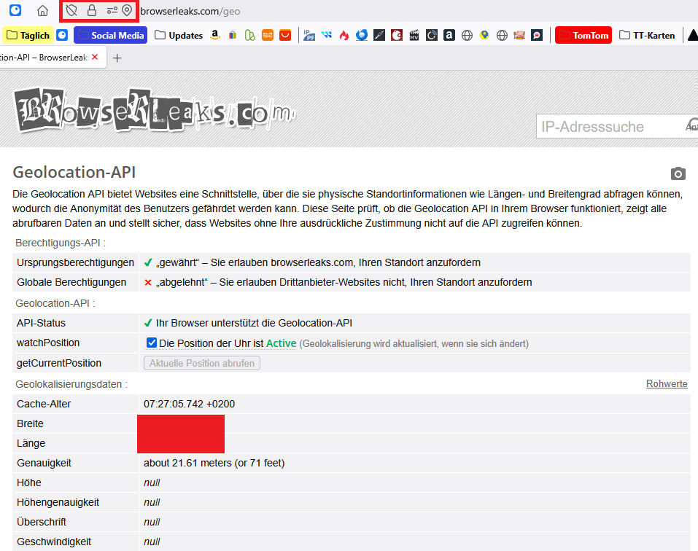The width and height of the screenshot is (698, 551).
Task: Expand the red TomTom bookmarks folder
Action: (x=583, y=35)
